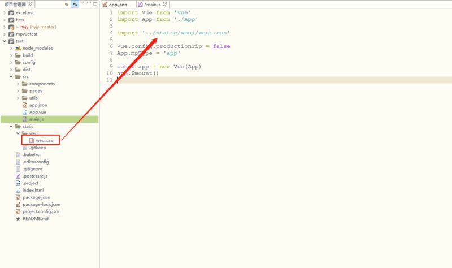Place cursor on app.$mount() line 10
The width and height of the screenshot is (452, 268).
(x=138, y=74)
